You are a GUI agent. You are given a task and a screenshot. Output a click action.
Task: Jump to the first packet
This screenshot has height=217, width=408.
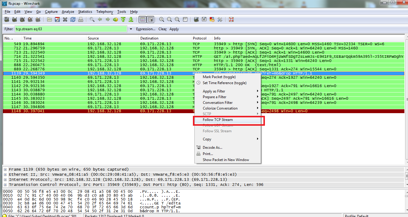pos(123,20)
